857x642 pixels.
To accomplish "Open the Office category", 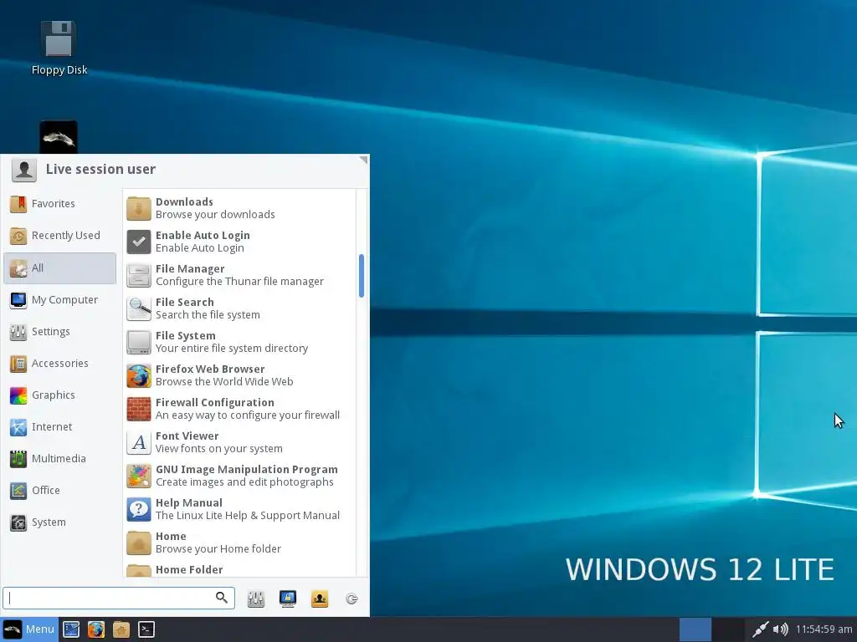I will click(x=60, y=490).
